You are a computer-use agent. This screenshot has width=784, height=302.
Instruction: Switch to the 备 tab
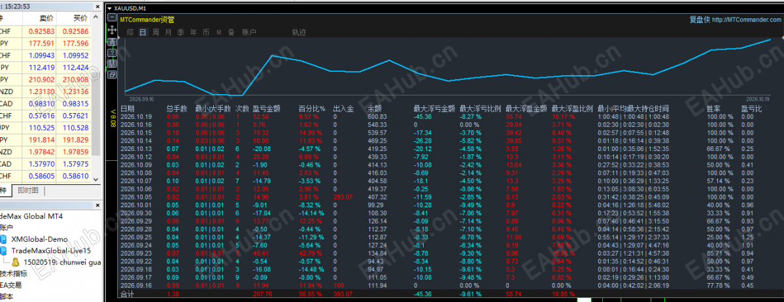point(231,32)
